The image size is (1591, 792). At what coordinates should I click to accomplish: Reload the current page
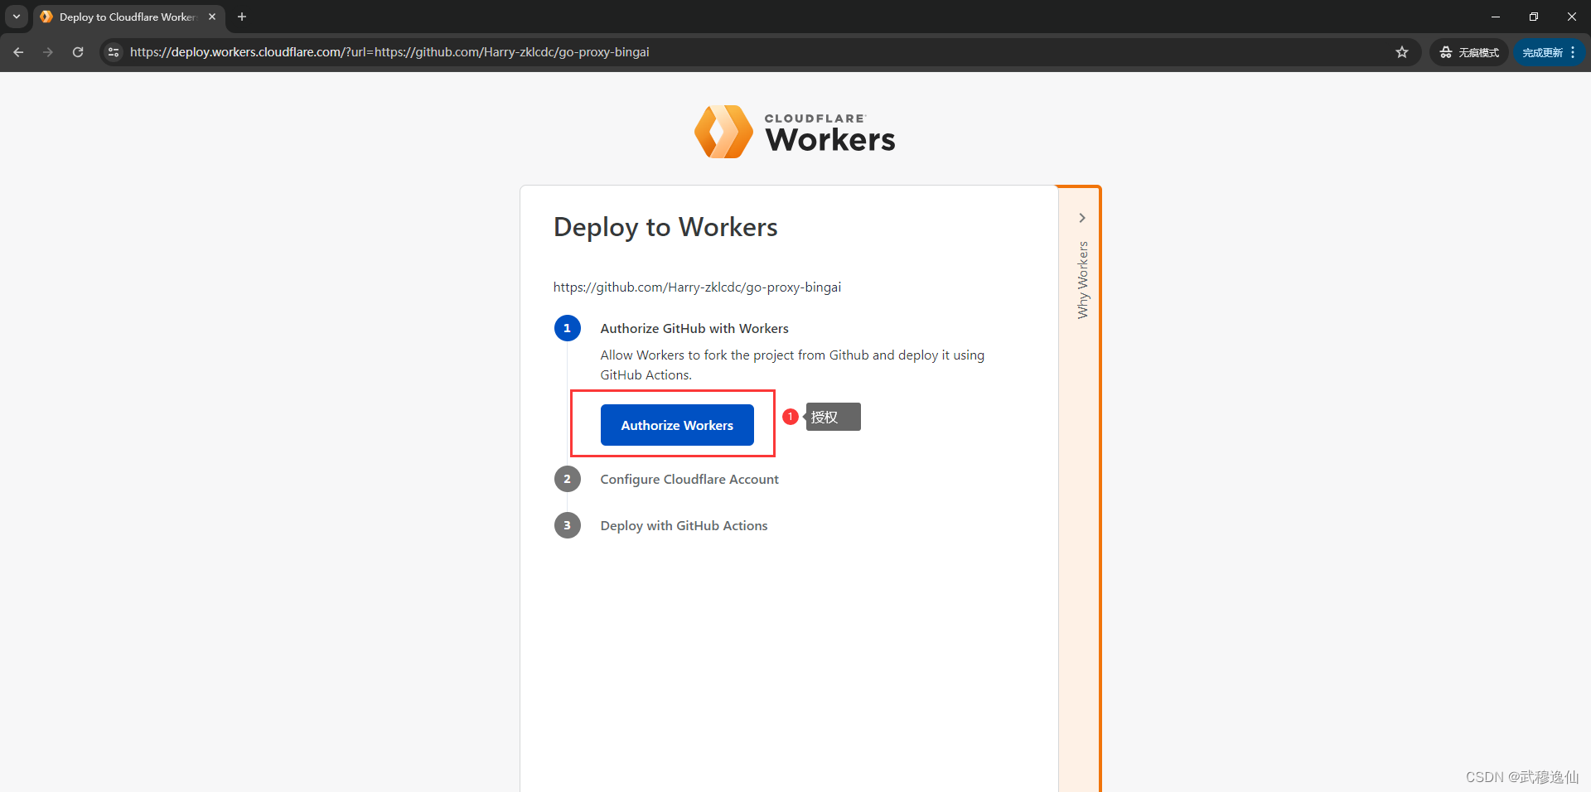[x=77, y=51]
